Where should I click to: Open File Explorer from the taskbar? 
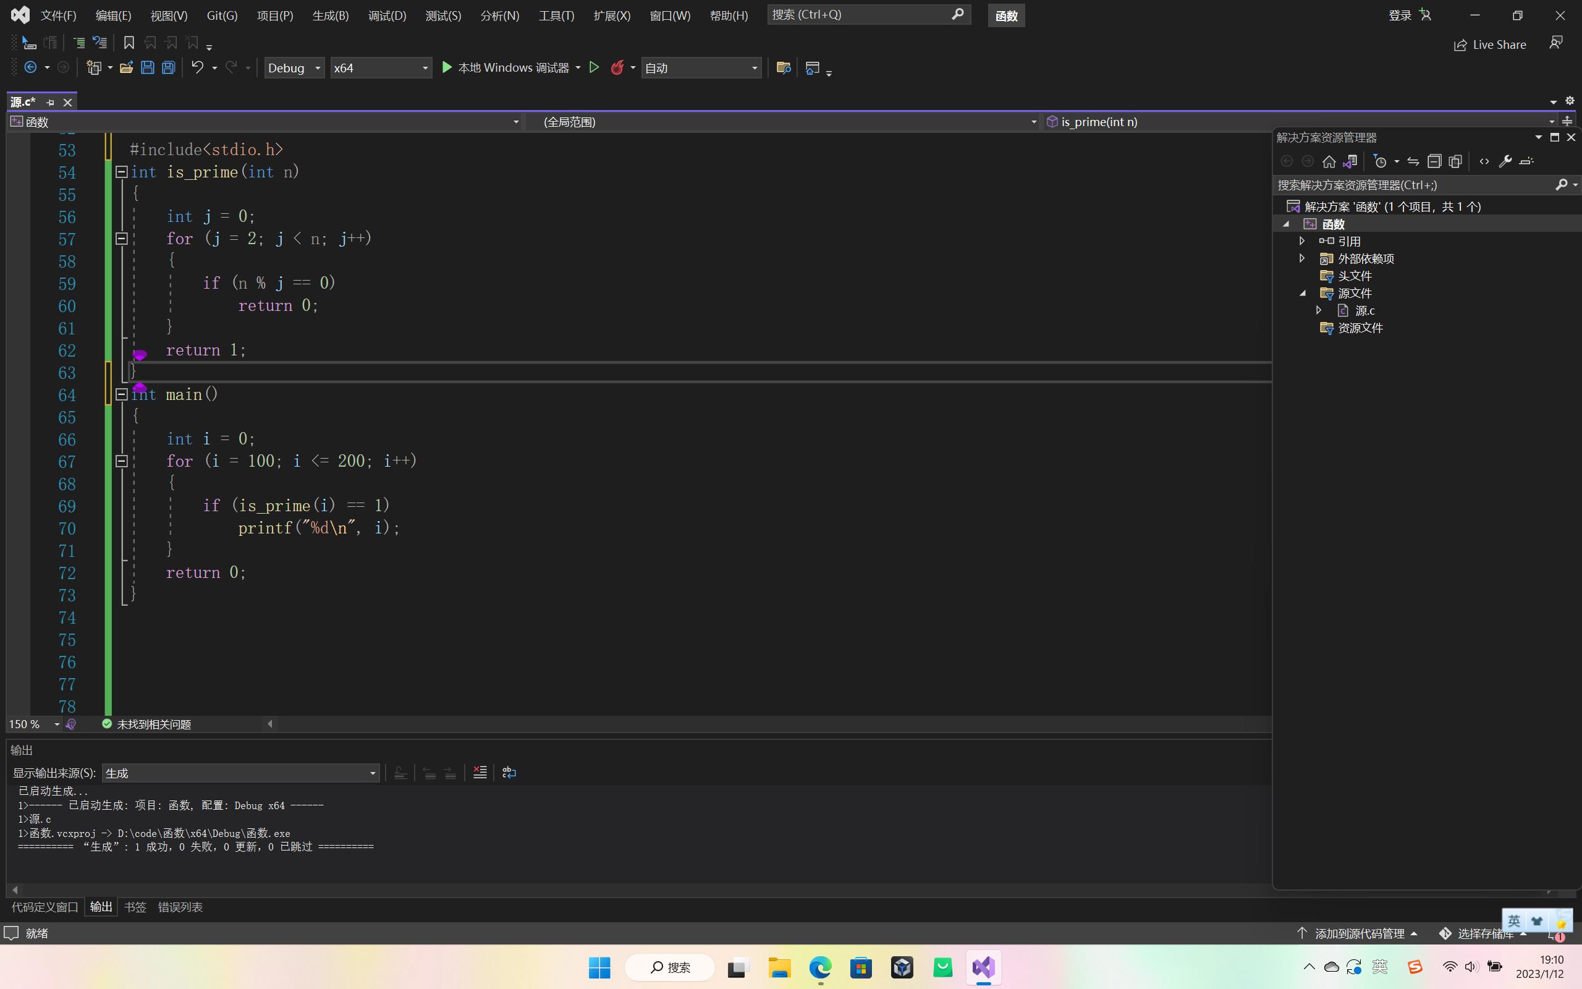coord(779,967)
